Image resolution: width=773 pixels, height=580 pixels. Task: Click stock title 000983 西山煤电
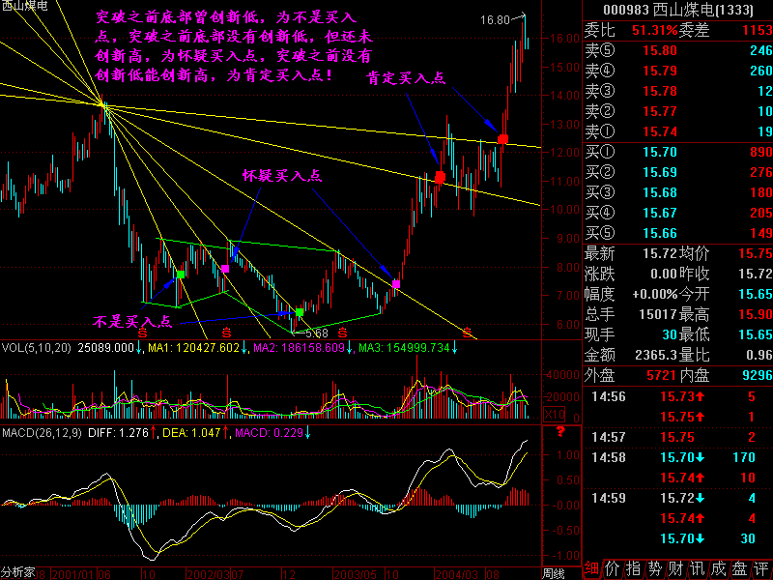click(678, 10)
